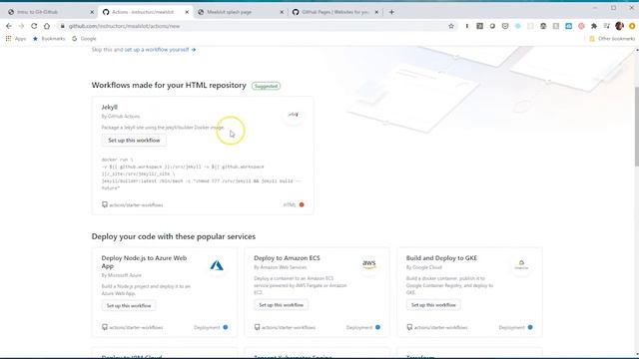Viewport: 639px width, 359px height.
Task: Click the 'Workflows made for your HTML repository' heading
Action: [x=169, y=85]
